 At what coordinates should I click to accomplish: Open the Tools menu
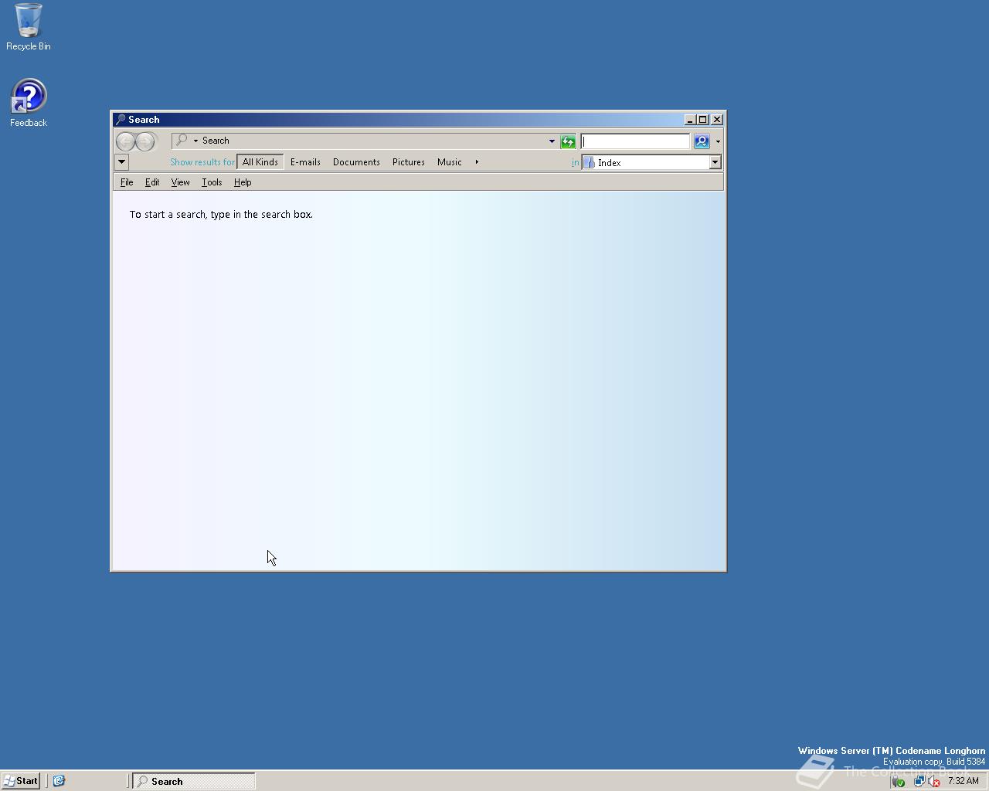pyautogui.click(x=212, y=182)
